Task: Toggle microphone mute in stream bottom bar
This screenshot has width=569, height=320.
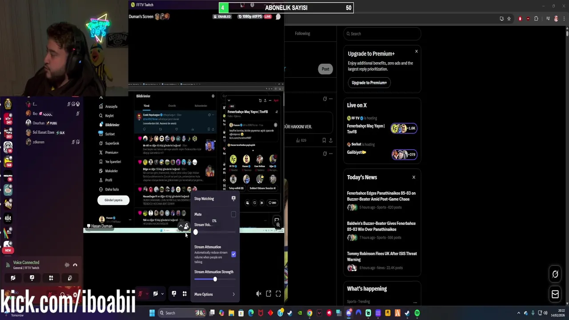Action: [140, 294]
